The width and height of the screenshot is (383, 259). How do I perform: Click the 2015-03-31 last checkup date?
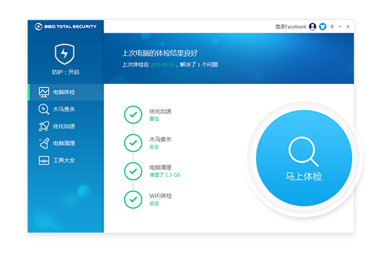tap(162, 65)
